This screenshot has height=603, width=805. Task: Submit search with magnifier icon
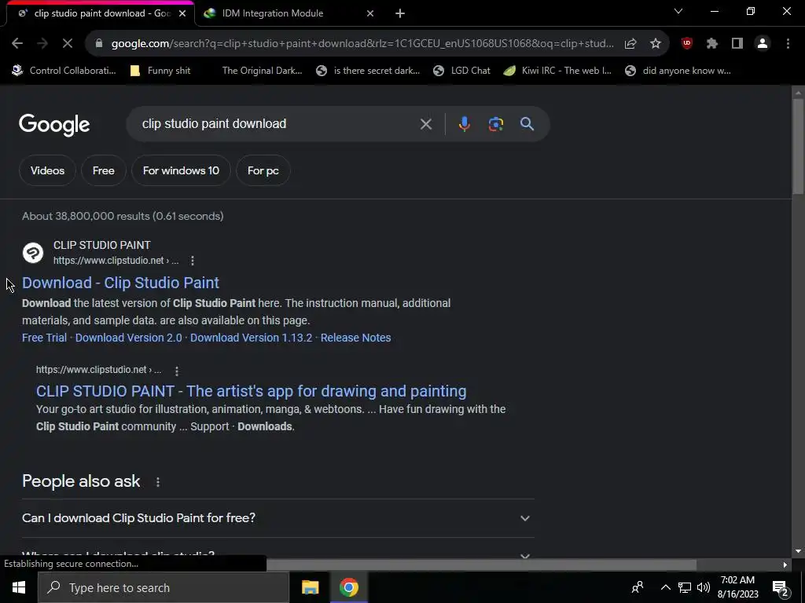pyautogui.click(x=527, y=124)
